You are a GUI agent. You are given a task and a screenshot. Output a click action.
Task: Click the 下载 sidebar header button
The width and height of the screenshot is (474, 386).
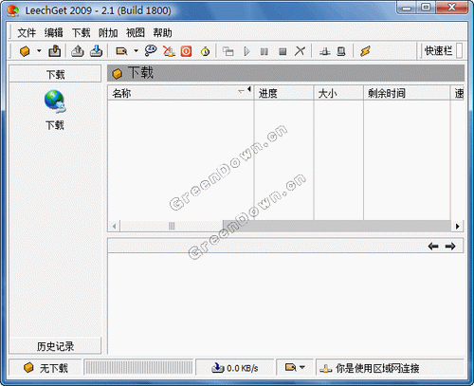(55, 75)
